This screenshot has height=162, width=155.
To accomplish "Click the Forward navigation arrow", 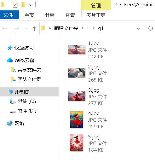I will (17, 28).
